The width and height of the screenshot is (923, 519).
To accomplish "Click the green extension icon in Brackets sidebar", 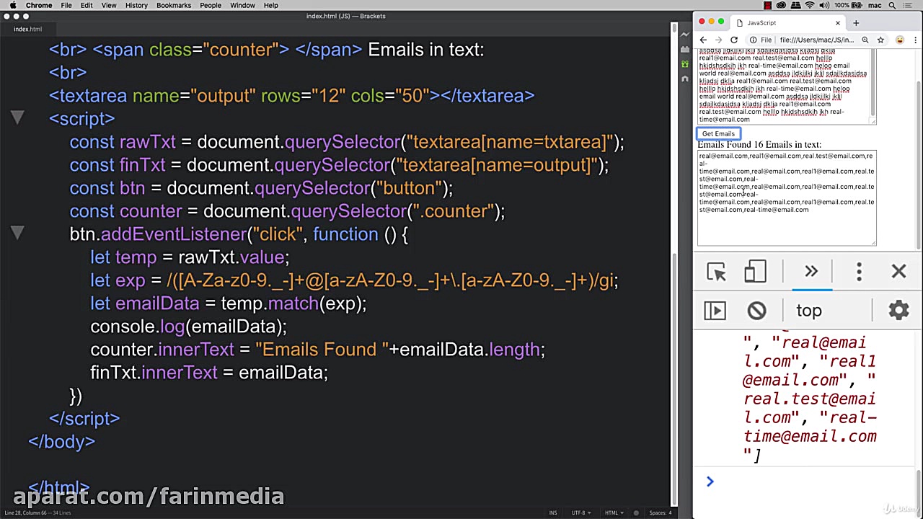I will [x=684, y=63].
